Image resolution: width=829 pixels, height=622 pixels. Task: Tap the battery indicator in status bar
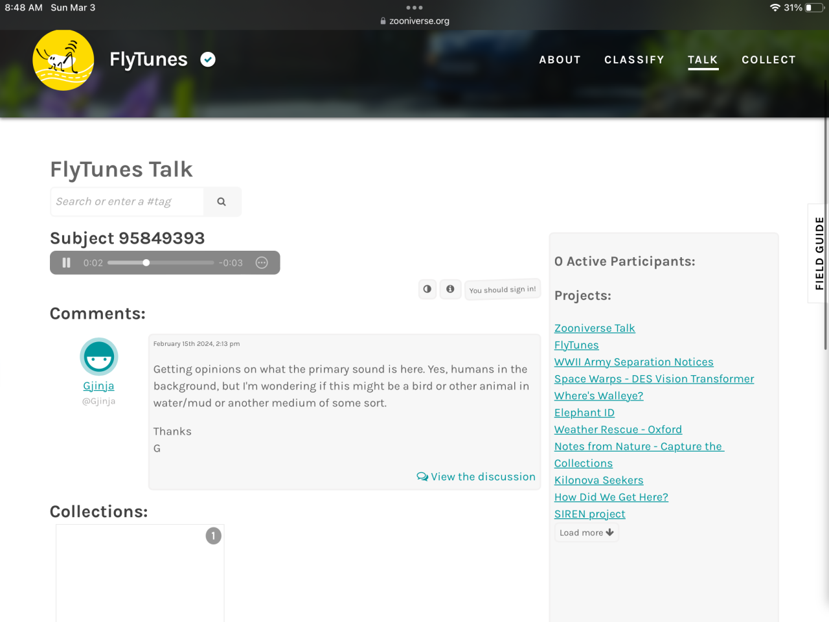tap(814, 8)
